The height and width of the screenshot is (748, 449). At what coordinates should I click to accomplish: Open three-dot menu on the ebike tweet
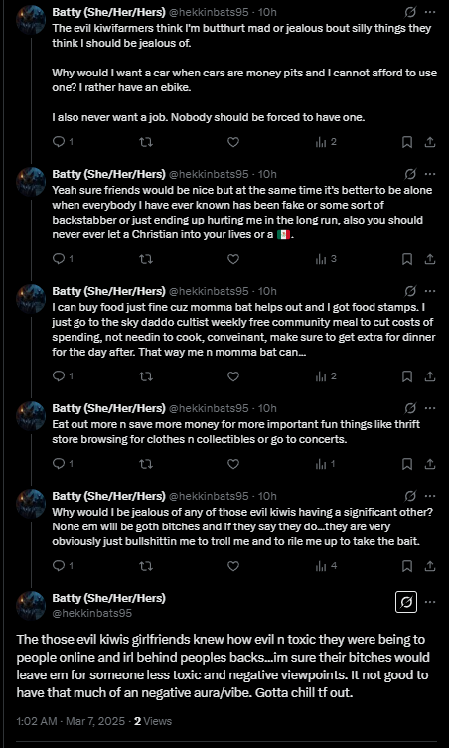[x=430, y=12]
